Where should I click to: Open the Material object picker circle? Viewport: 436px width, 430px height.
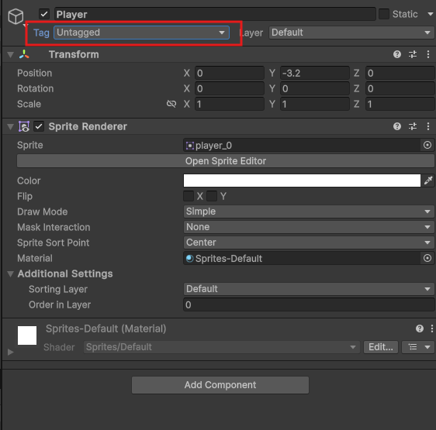(x=427, y=258)
